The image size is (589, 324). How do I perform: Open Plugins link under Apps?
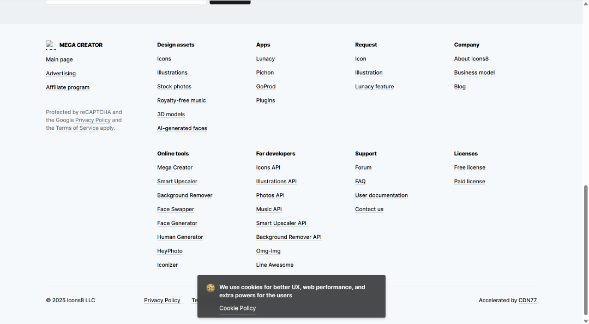pos(266,100)
